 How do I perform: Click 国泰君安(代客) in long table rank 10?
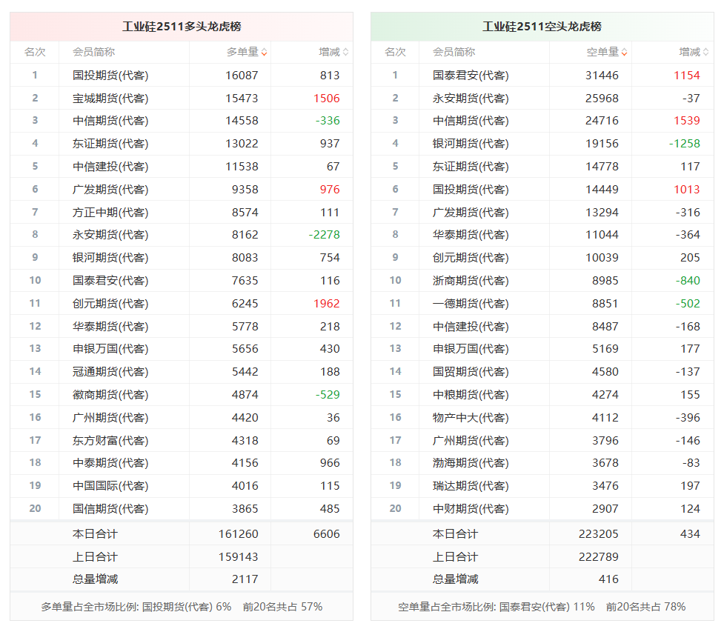(x=110, y=281)
